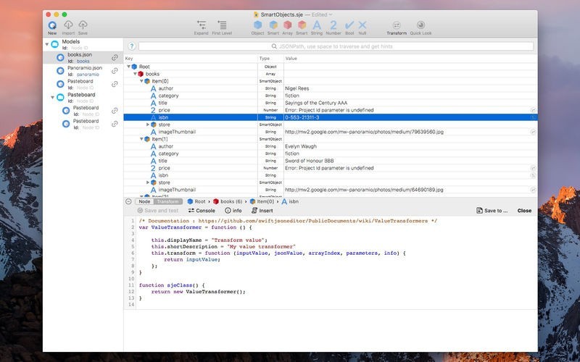580x362 pixels.
Task: Collapse the Root node
Action: coord(129,67)
